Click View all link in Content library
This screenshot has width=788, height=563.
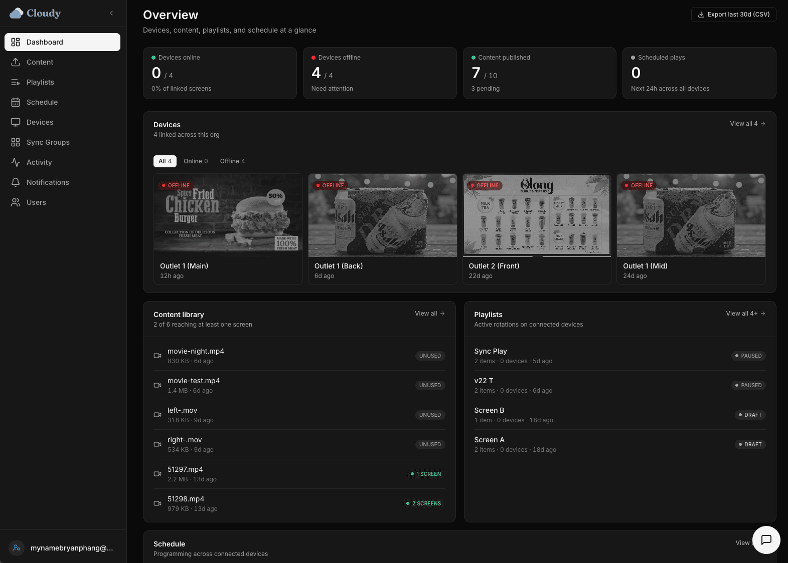click(430, 314)
